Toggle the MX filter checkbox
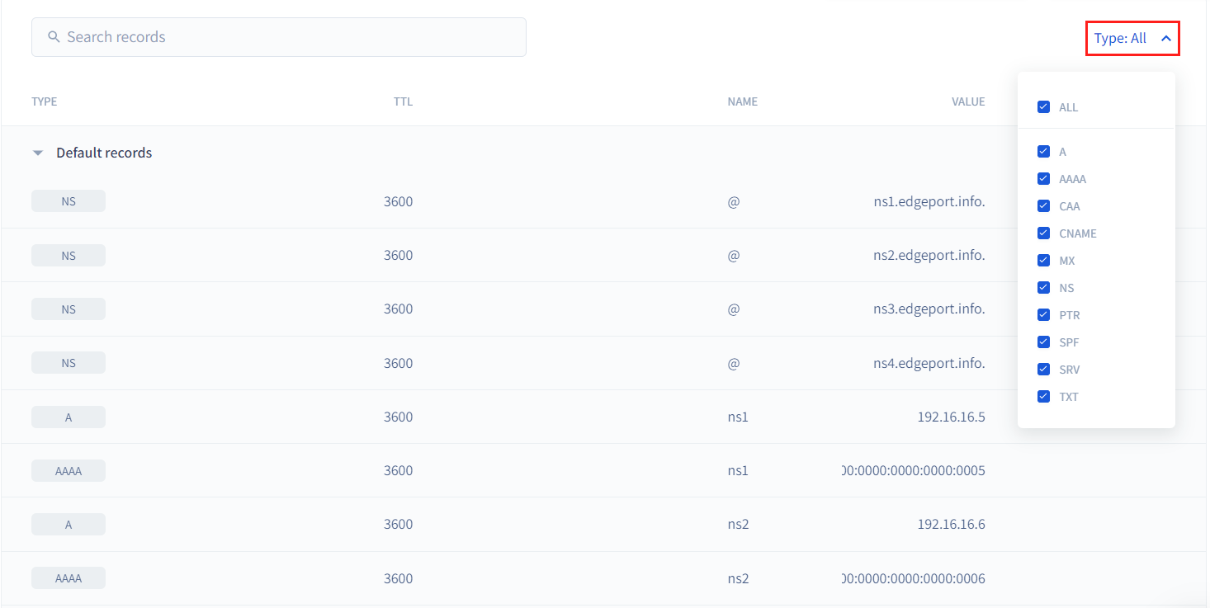Image resolution: width=1210 pixels, height=608 pixels. click(x=1043, y=261)
